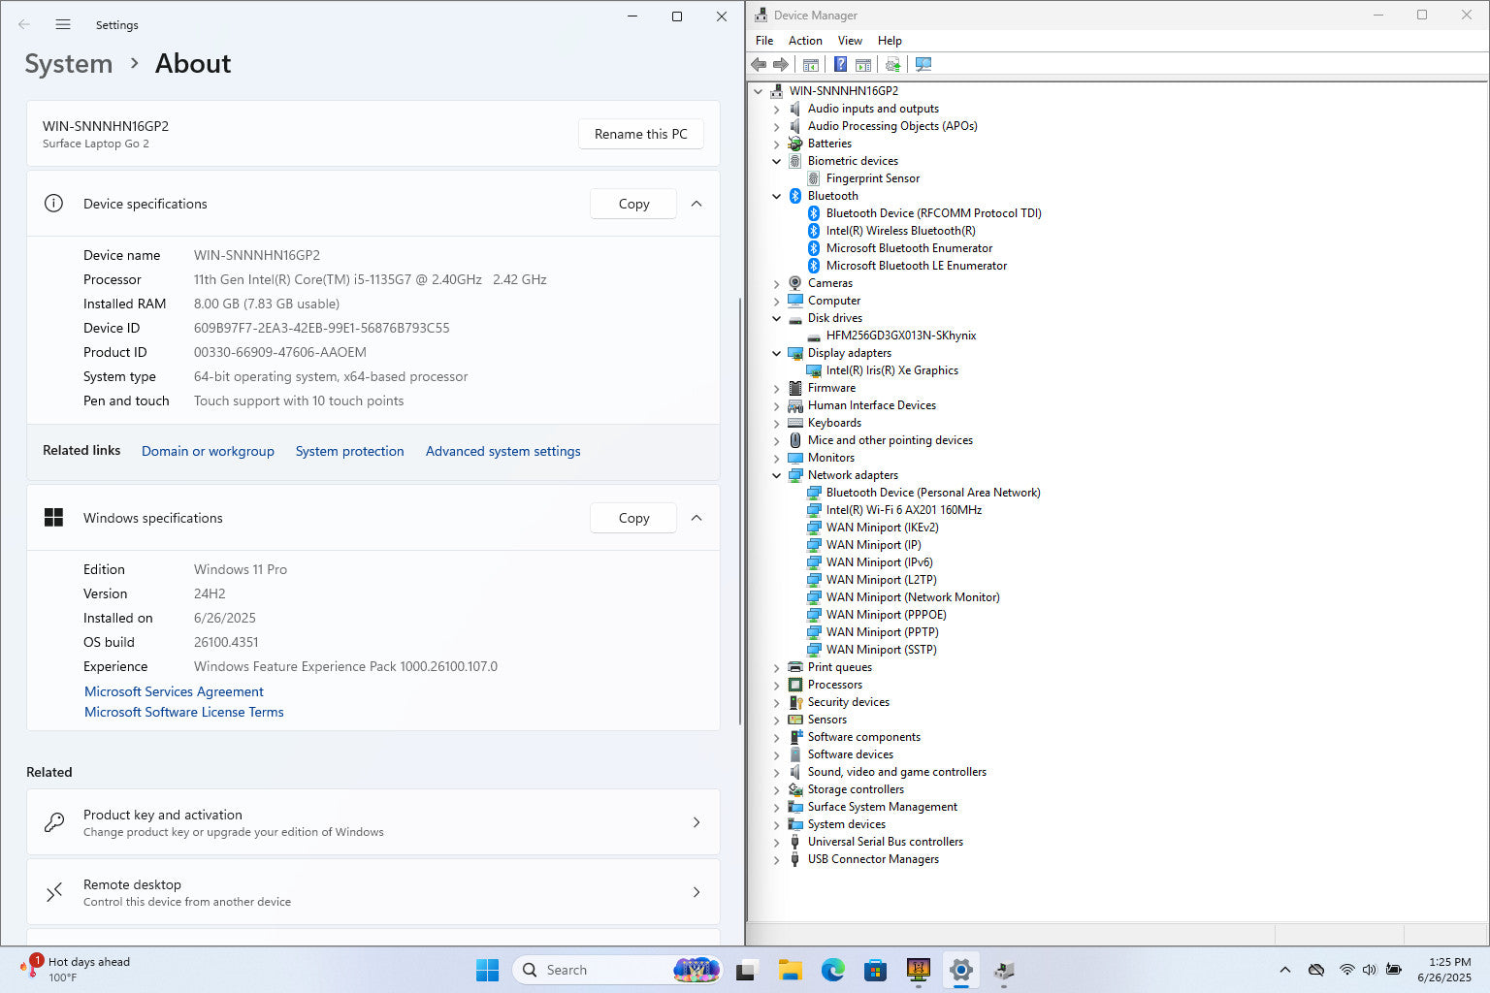Click Show/Hide Console Tree toolbar icon
This screenshot has height=993, width=1490.
pos(811,64)
